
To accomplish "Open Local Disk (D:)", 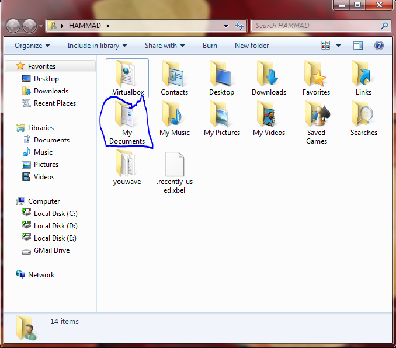I will 50,226.
